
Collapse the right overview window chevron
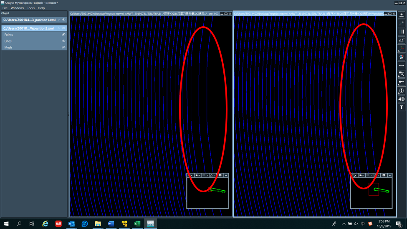[389, 175]
